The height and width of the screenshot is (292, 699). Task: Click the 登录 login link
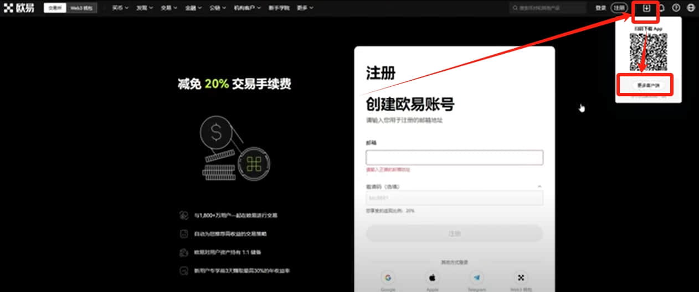(x=600, y=8)
